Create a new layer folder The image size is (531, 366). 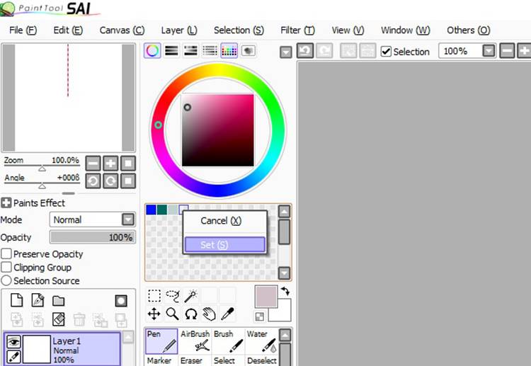tap(58, 300)
